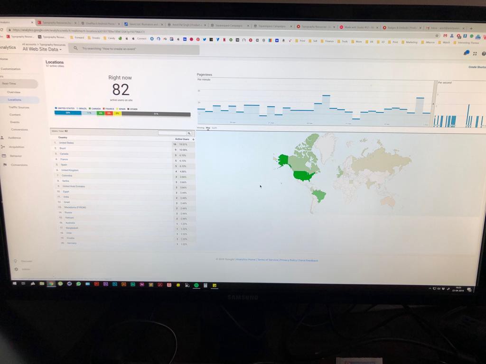The image size is (486, 364).
Task: Click the country table filter search button
Action: 189,133
